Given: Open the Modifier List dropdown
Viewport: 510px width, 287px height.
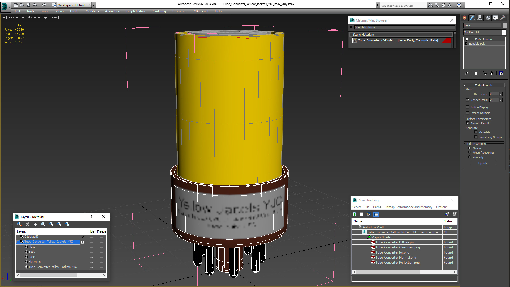Looking at the screenshot, I should pyautogui.click(x=504, y=32).
